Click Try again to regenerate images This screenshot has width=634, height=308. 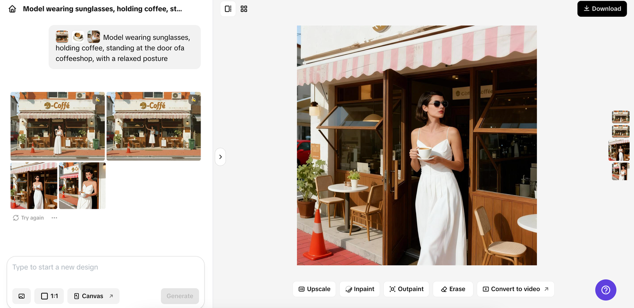pos(28,217)
